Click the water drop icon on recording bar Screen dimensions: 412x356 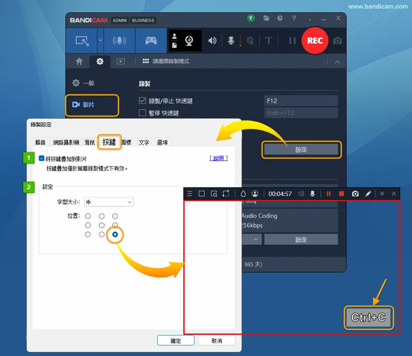click(x=243, y=194)
